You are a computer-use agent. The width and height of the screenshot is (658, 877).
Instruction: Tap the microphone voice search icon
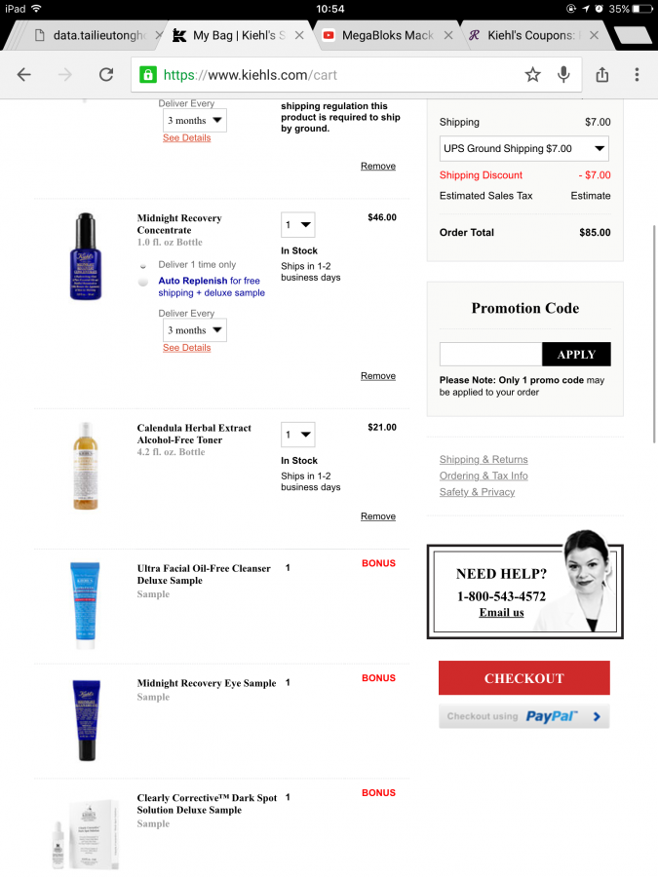(563, 74)
